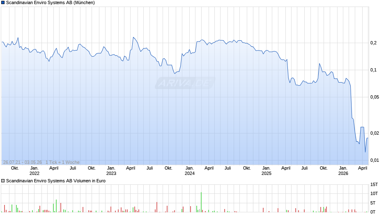386x216 pixels.
Task: Click the April 2023 price peak on the line
Action: (x=133, y=37)
